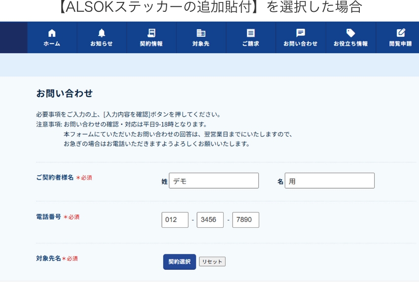
Task: Open the 契約情報 menu label
Action: click(x=151, y=44)
